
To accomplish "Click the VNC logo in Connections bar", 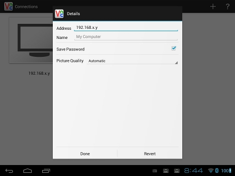I will point(8,6).
